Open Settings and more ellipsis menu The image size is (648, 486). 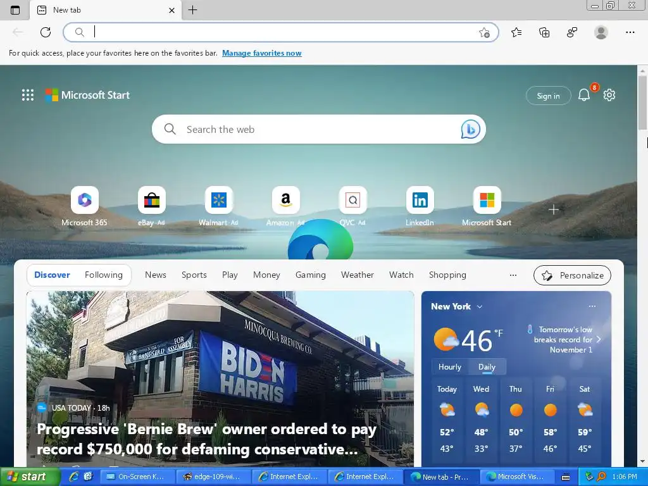pos(630,32)
